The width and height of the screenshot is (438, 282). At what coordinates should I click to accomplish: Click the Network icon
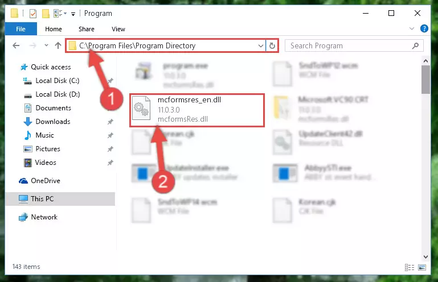[x=23, y=217]
